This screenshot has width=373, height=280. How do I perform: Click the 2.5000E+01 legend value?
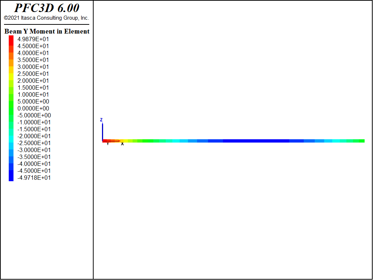click(33, 74)
